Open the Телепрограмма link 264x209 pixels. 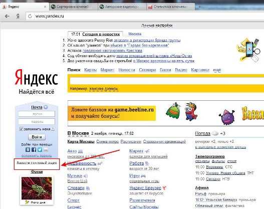pyautogui.click(x=210, y=156)
